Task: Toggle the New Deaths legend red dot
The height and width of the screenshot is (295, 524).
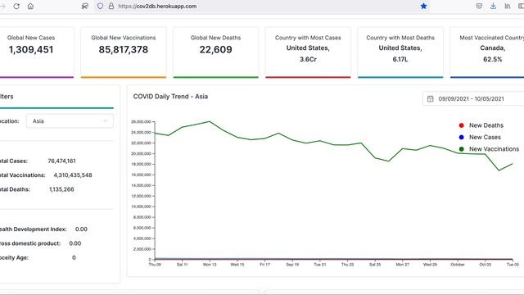Action: coord(462,125)
